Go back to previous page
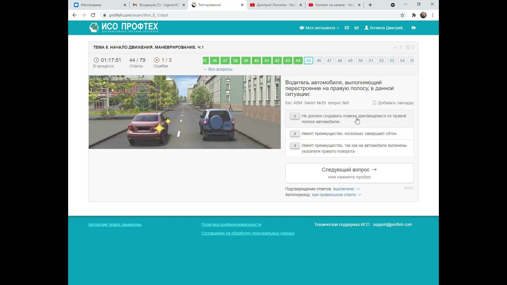The height and width of the screenshot is (285, 507). (74, 15)
